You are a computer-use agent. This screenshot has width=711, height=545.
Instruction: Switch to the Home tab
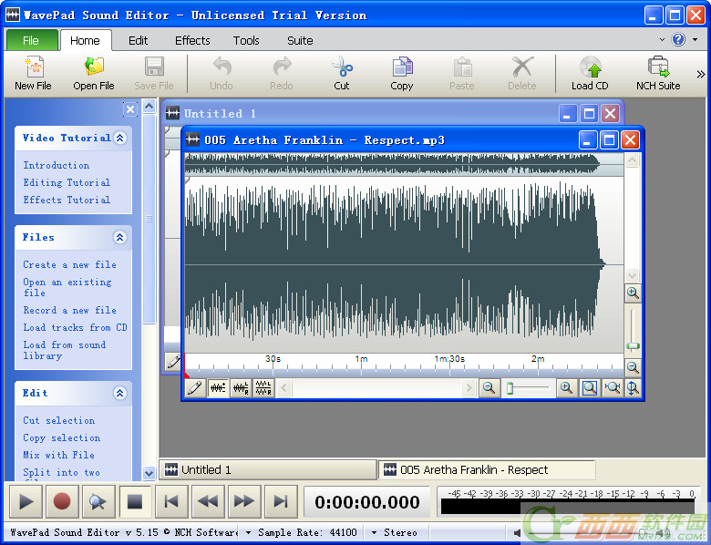(x=85, y=40)
